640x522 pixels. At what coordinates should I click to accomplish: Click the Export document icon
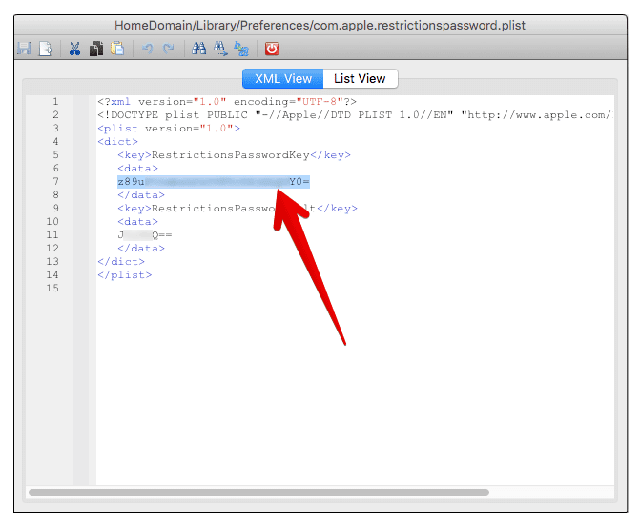pyautogui.click(x=44, y=49)
